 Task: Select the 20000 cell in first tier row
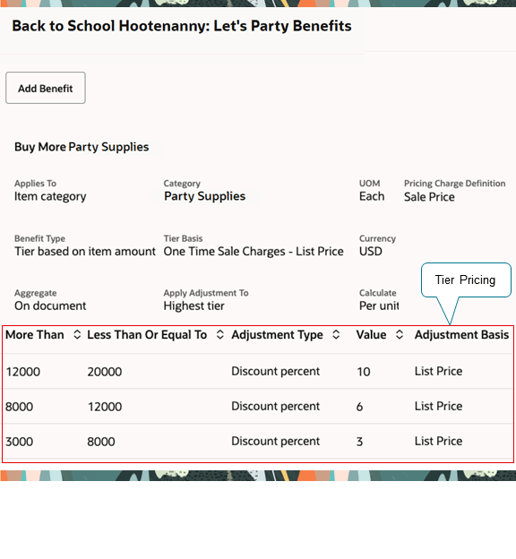tap(105, 372)
